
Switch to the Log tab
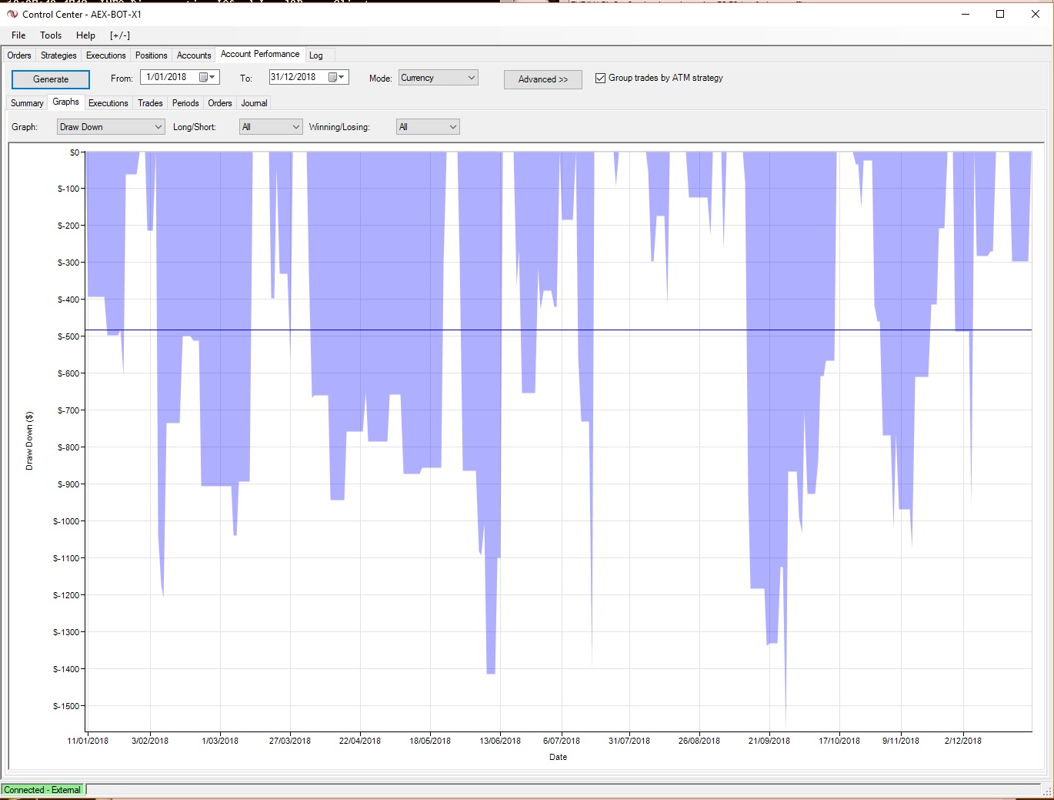(316, 55)
